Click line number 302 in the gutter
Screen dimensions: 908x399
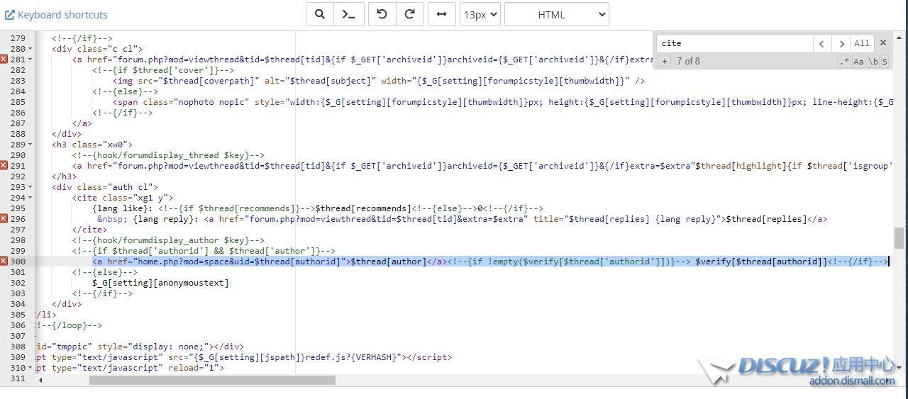(18, 283)
